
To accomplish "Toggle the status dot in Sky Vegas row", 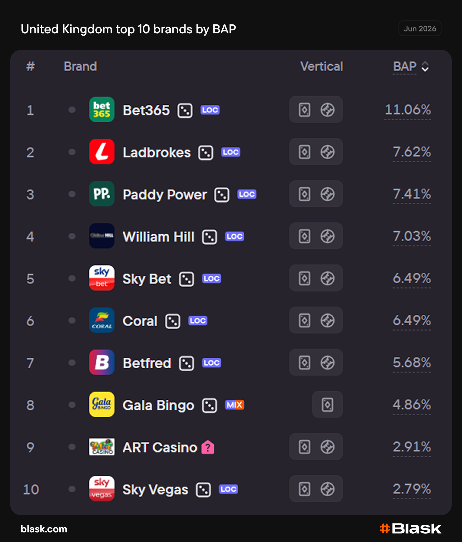I will (x=72, y=489).
